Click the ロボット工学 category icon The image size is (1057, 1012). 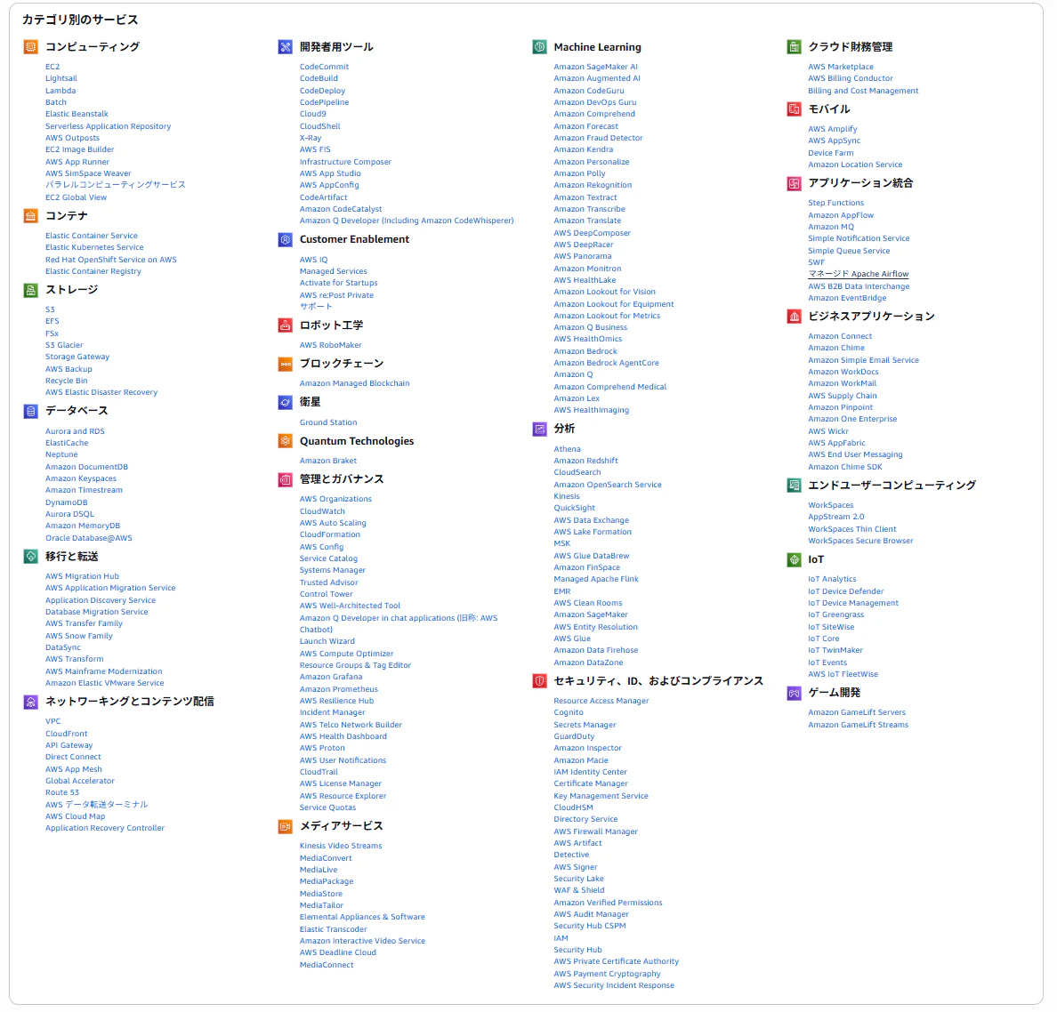pyautogui.click(x=285, y=325)
